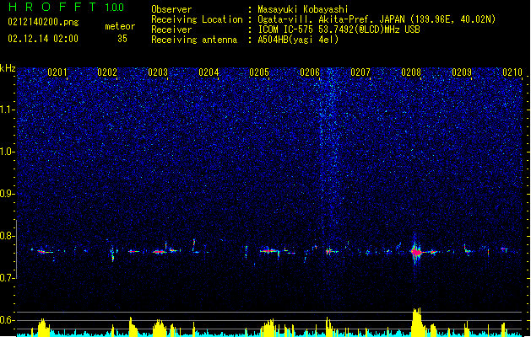Screen dimensions: 531x337
Task: Click the meteor label
Action: (120, 26)
